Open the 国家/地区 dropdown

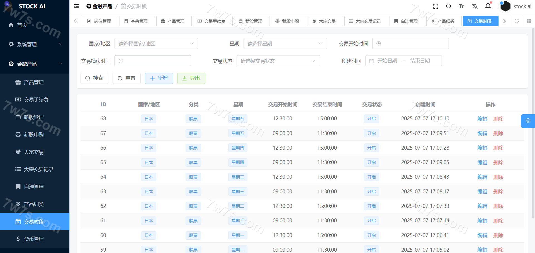click(x=156, y=44)
